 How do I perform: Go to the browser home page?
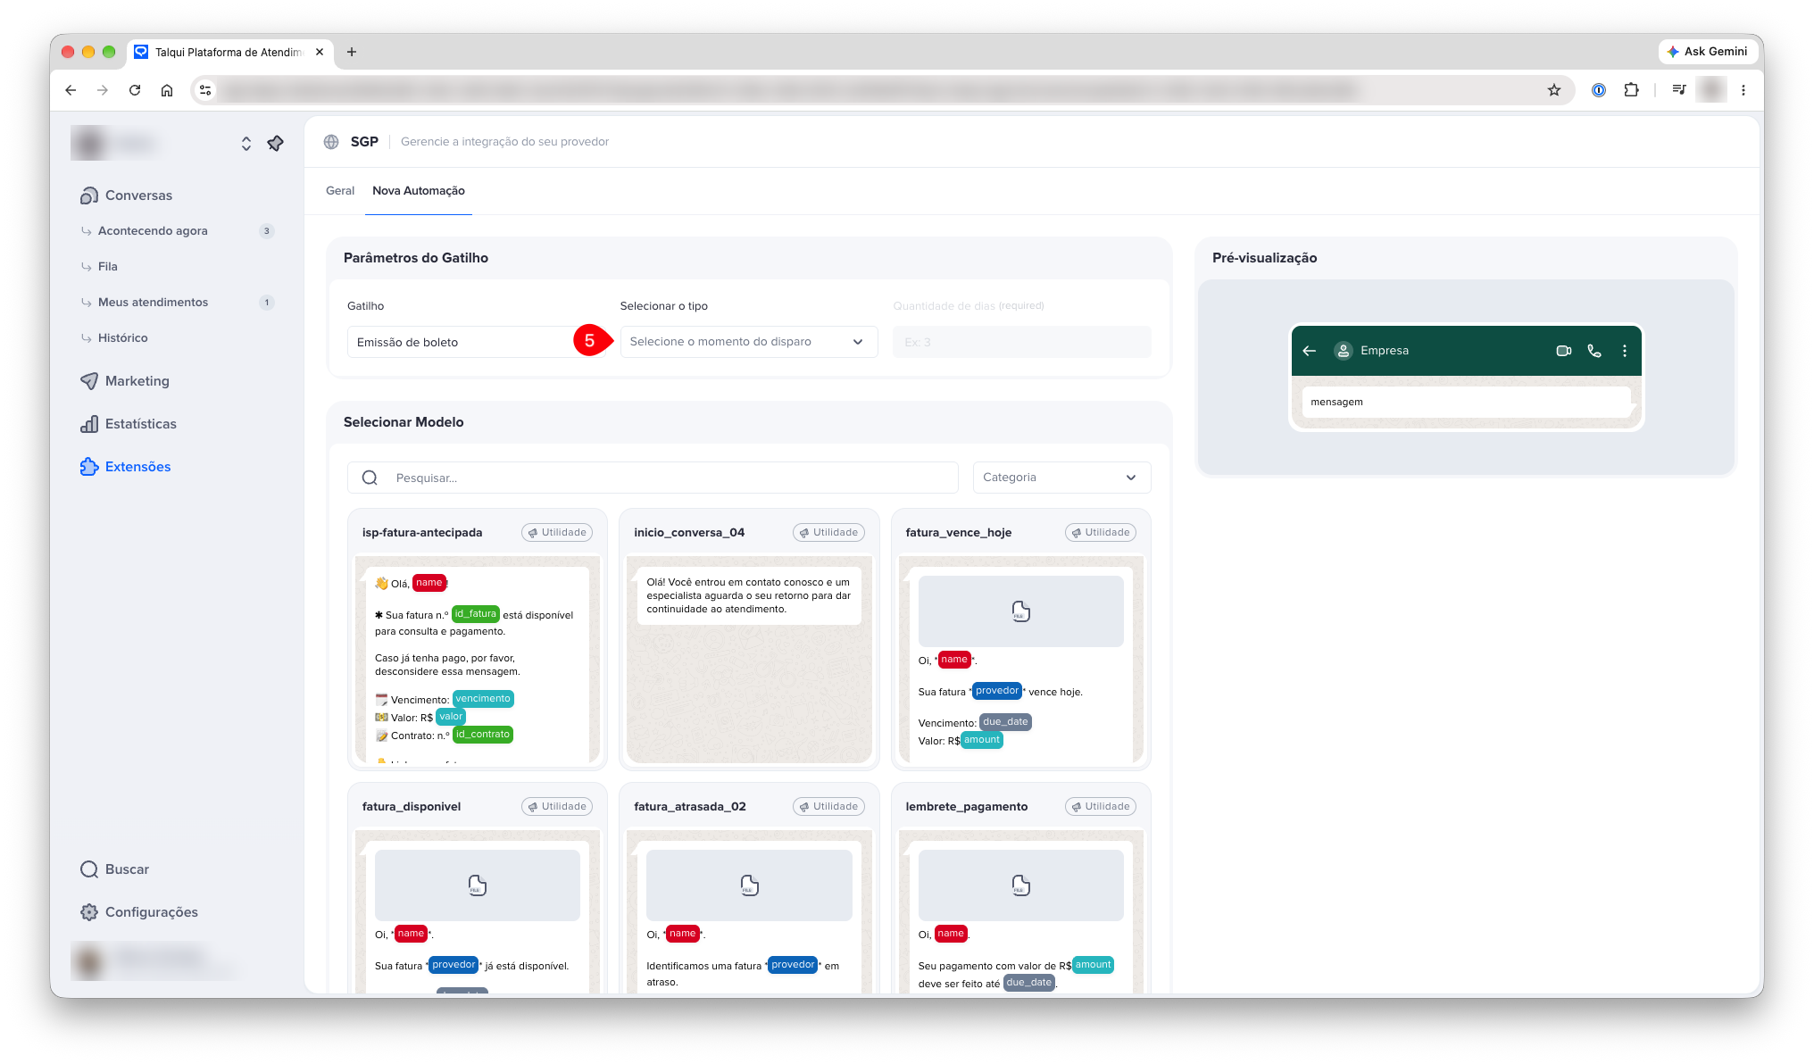pos(167,90)
